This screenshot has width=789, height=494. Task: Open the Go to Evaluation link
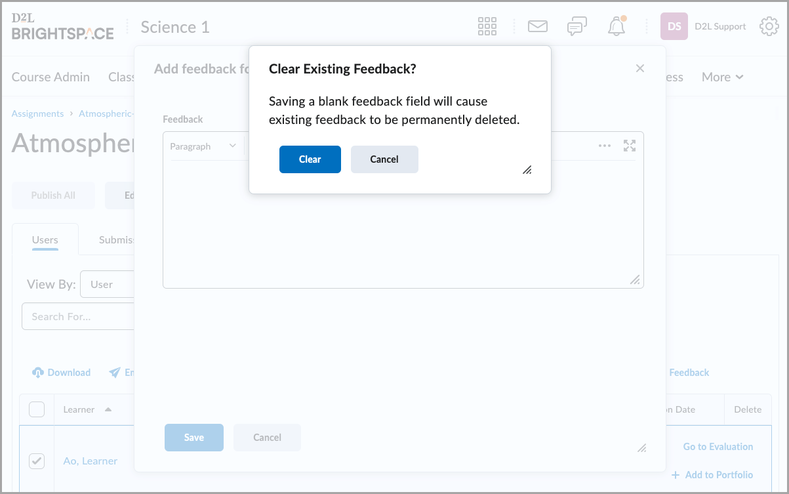pos(718,447)
